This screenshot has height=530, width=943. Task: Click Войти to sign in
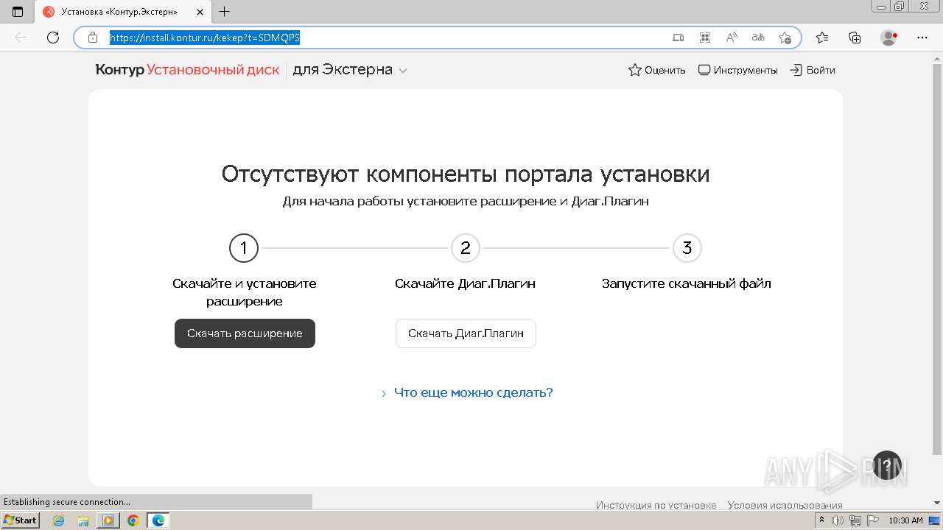point(812,70)
